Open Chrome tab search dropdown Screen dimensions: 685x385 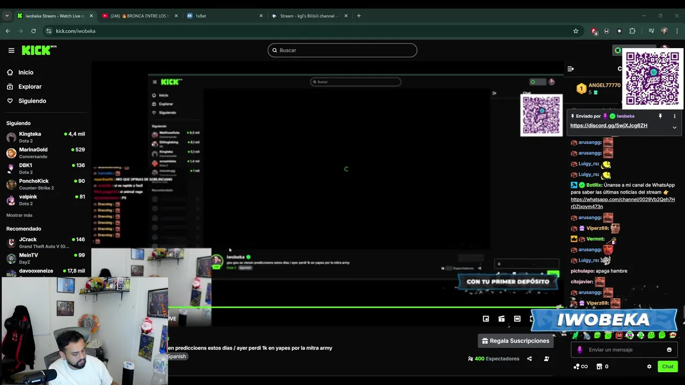coord(7,16)
